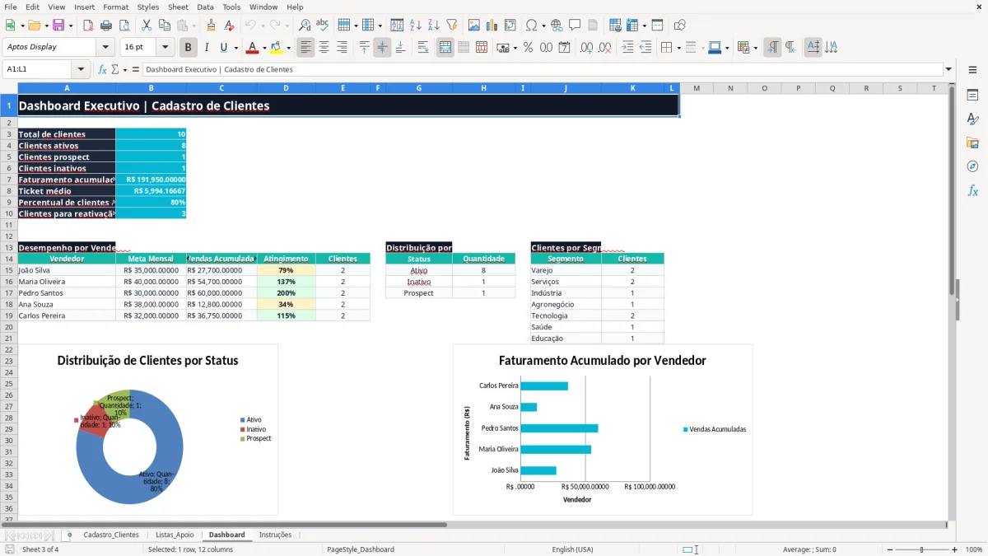Expand the Name Box dropdown
Screen dimensions: 988x556
pyautogui.click(x=80, y=70)
